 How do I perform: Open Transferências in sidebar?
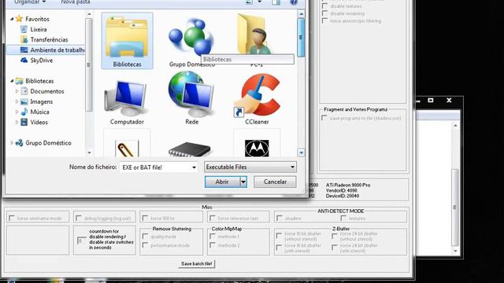pos(49,39)
